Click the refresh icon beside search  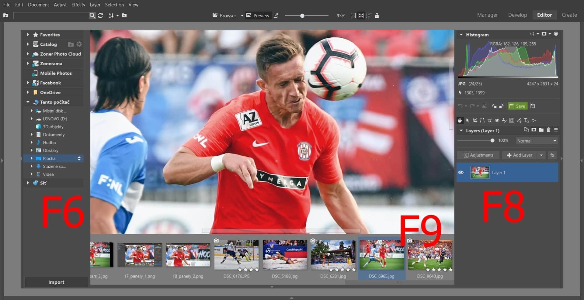pos(100,16)
